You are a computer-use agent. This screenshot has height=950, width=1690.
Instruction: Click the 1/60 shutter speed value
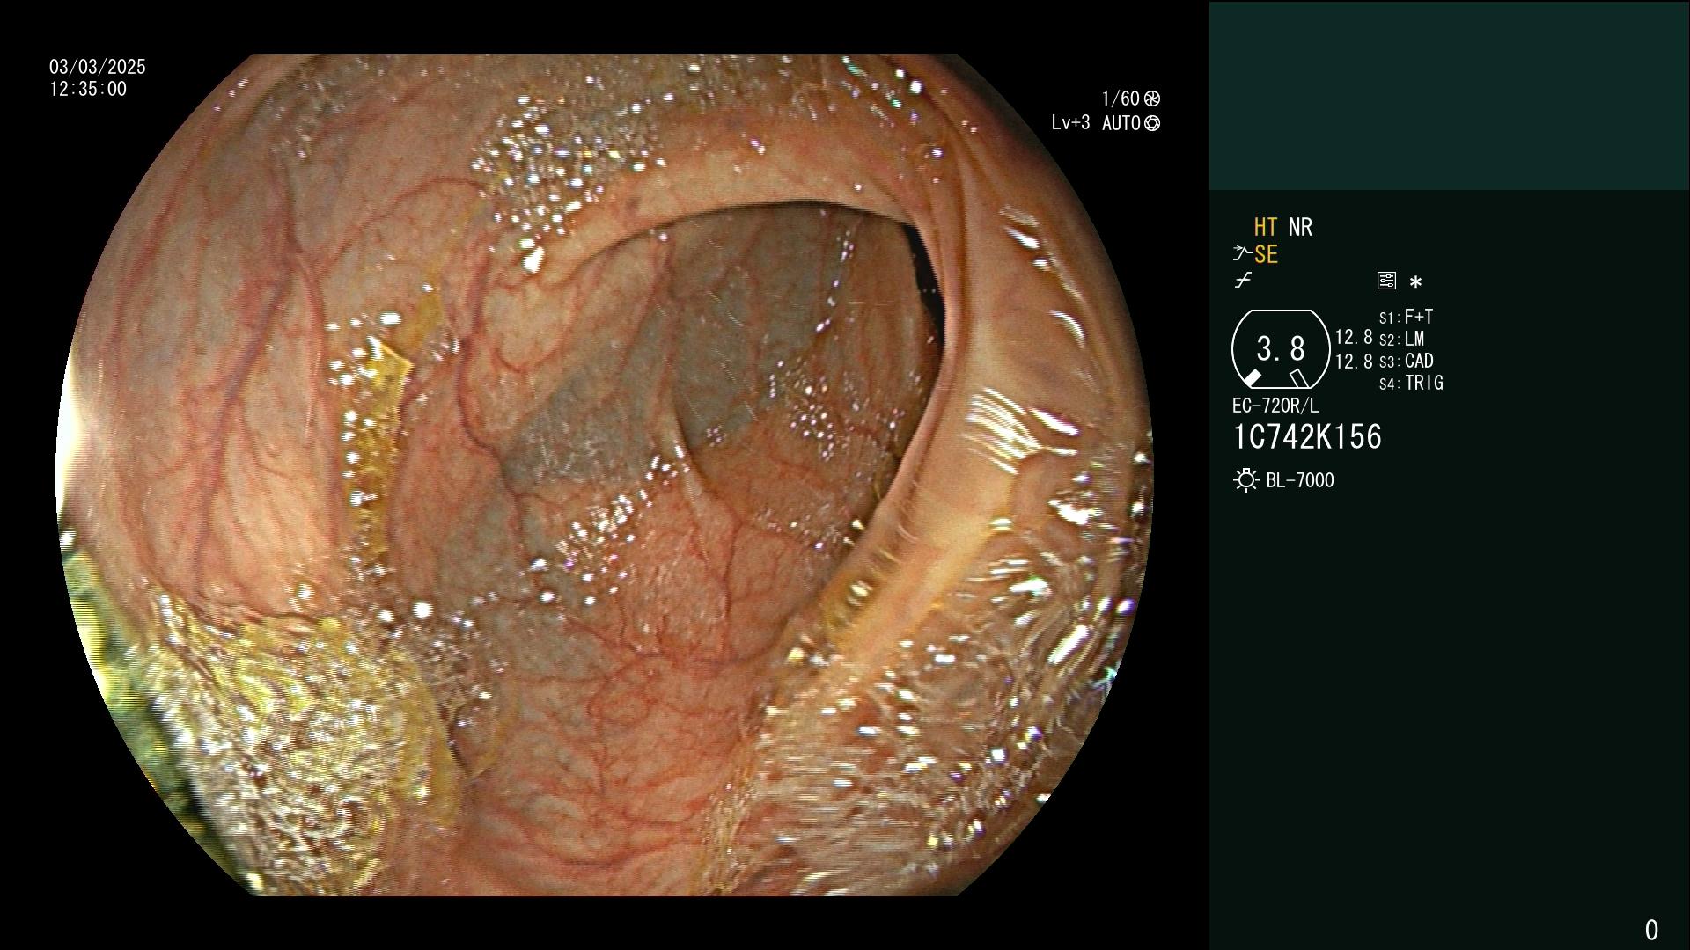click(x=1121, y=99)
